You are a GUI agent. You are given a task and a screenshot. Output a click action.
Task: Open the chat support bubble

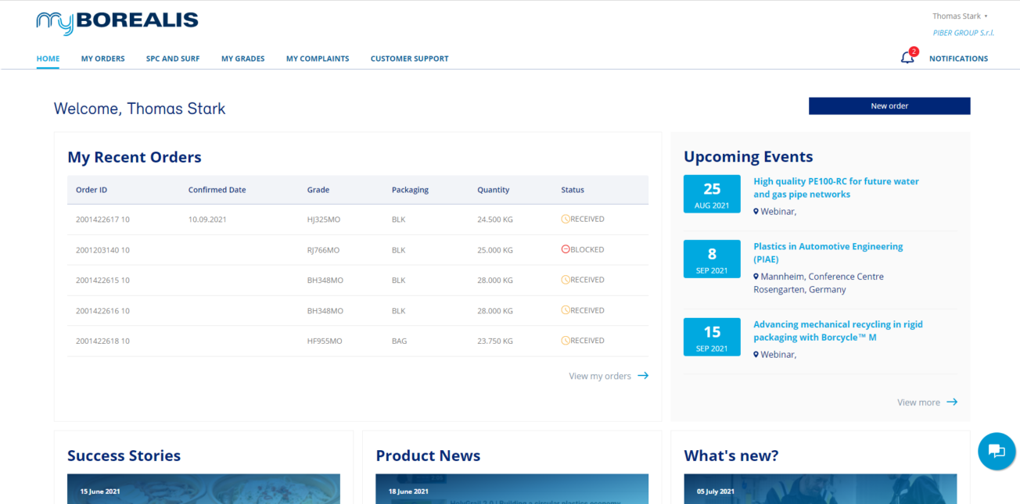coord(996,451)
